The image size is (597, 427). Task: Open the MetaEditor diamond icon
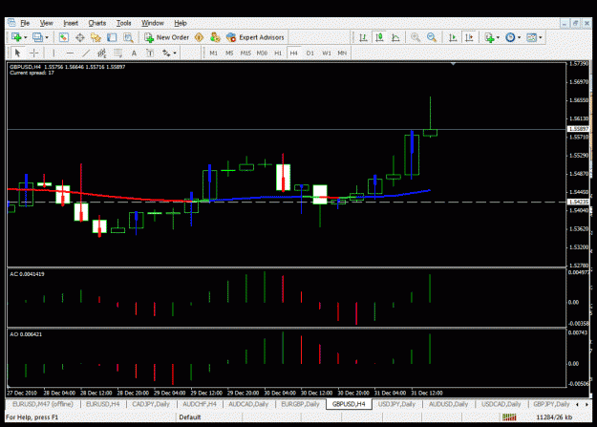coord(199,37)
